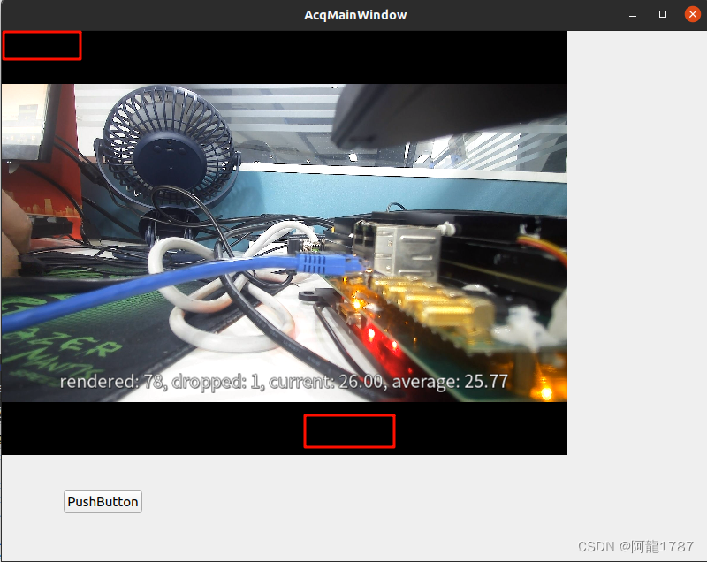The width and height of the screenshot is (707, 562).
Task: Minimize the AcqMainWindow window
Action: tap(632, 13)
